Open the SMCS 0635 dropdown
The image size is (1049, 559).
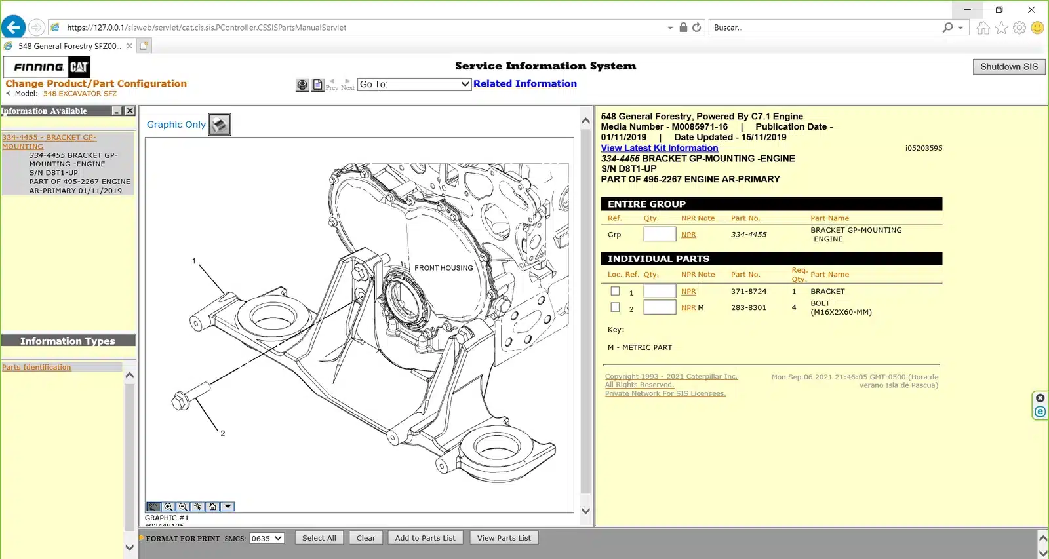point(266,538)
